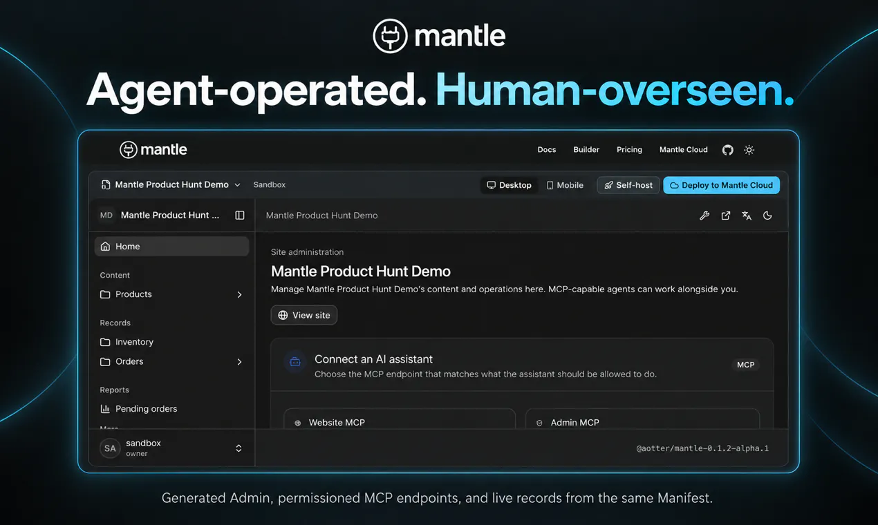878x525 pixels.
Task: Click Deploy to Mantle Cloud button
Action: pos(722,185)
